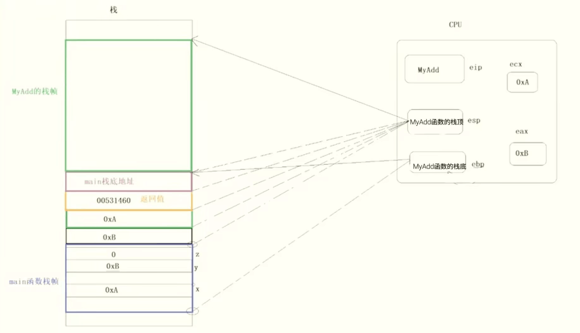This screenshot has width=580, height=333.
Task: Click the 0xB value beside variable y
Action: click(113, 266)
